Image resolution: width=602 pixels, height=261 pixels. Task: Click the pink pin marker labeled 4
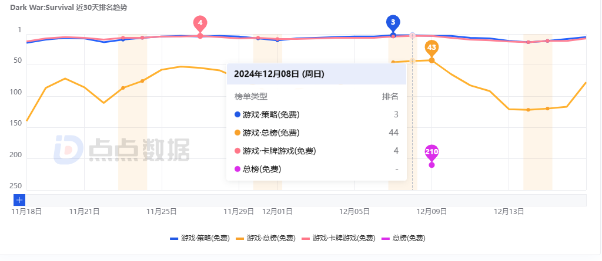tap(200, 23)
